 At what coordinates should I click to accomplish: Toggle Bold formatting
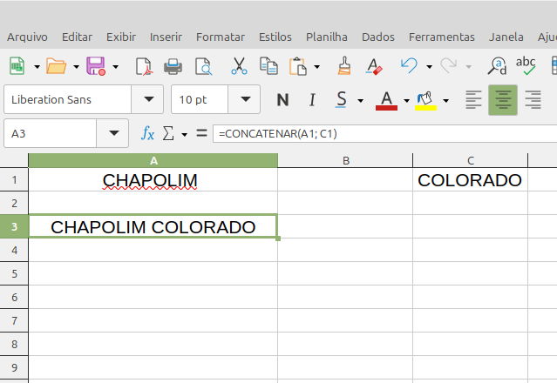click(282, 100)
